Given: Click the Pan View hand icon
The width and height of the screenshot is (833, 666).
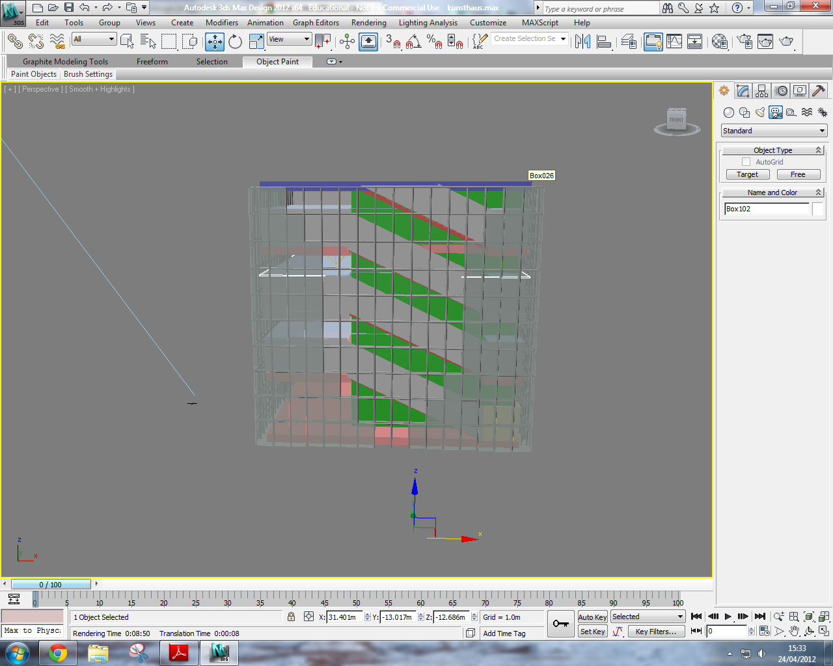Looking at the screenshot, I should point(794,631).
